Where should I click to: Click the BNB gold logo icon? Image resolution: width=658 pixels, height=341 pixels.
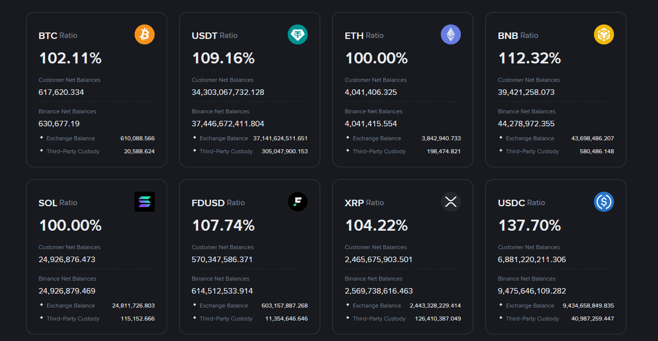point(604,34)
